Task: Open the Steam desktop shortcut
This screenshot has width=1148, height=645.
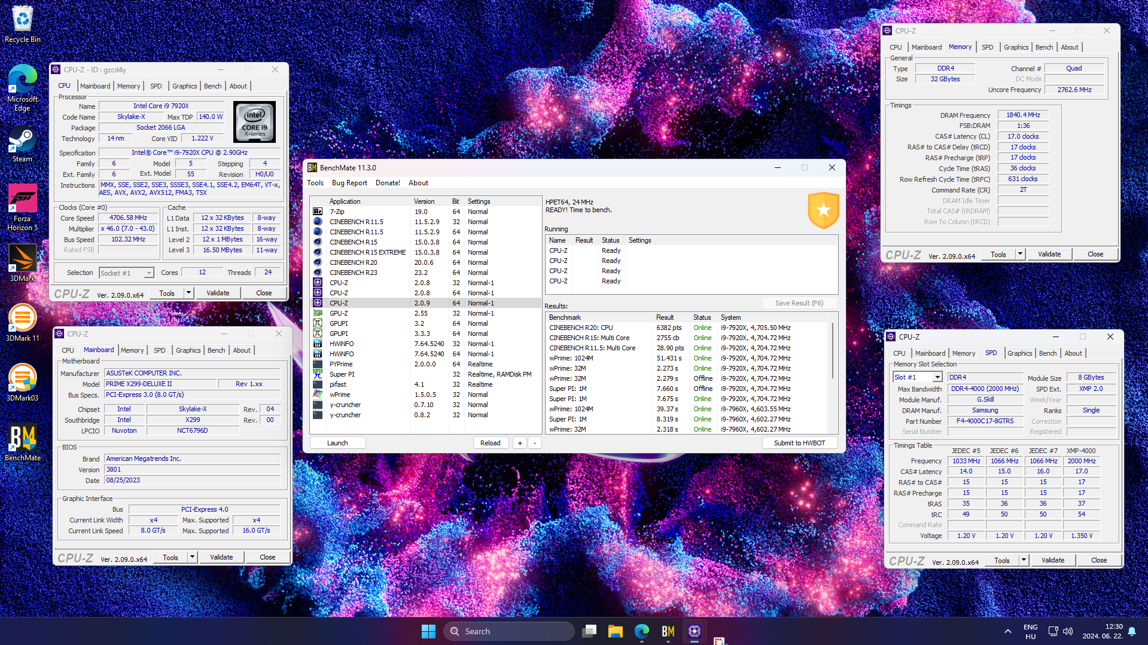Action: (x=23, y=144)
